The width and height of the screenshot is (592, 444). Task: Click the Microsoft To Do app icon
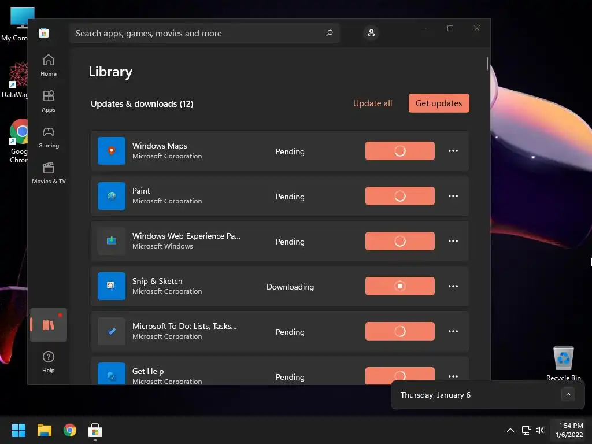(x=112, y=331)
